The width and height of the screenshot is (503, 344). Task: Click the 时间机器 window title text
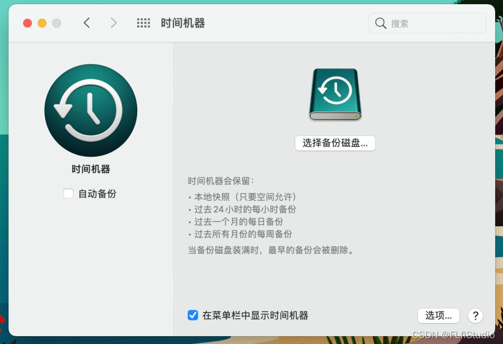coord(183,23)
